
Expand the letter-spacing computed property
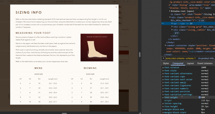[x=163, y=103]
